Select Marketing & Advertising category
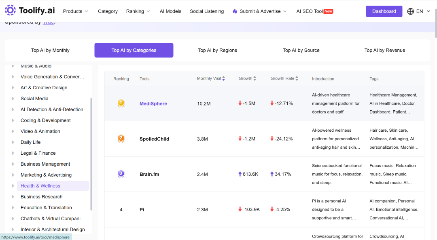The height and width of the screenshot is (240, 437). 46,175
